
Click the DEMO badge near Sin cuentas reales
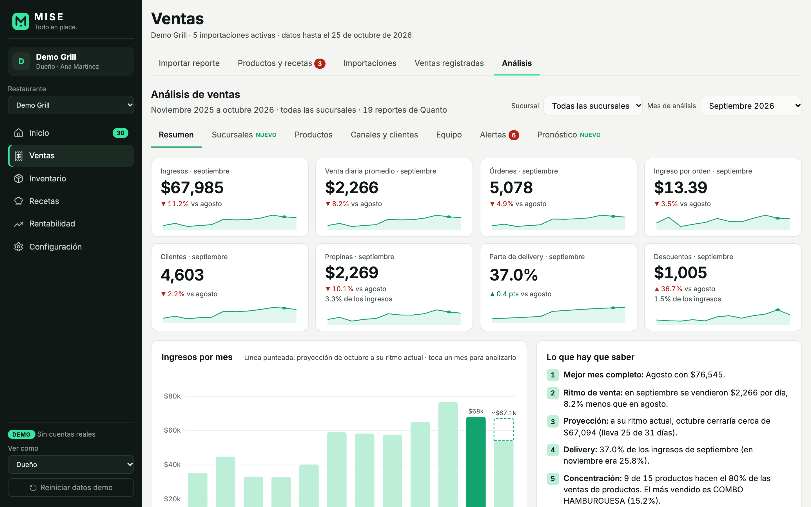[21, 434]
